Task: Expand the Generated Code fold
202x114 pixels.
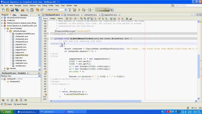Action: pyautogui.click(x=48, y=34)
